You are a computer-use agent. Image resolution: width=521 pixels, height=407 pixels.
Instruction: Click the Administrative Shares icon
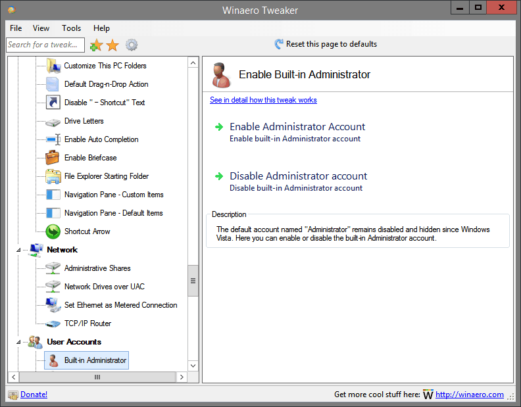coord(53,268)
